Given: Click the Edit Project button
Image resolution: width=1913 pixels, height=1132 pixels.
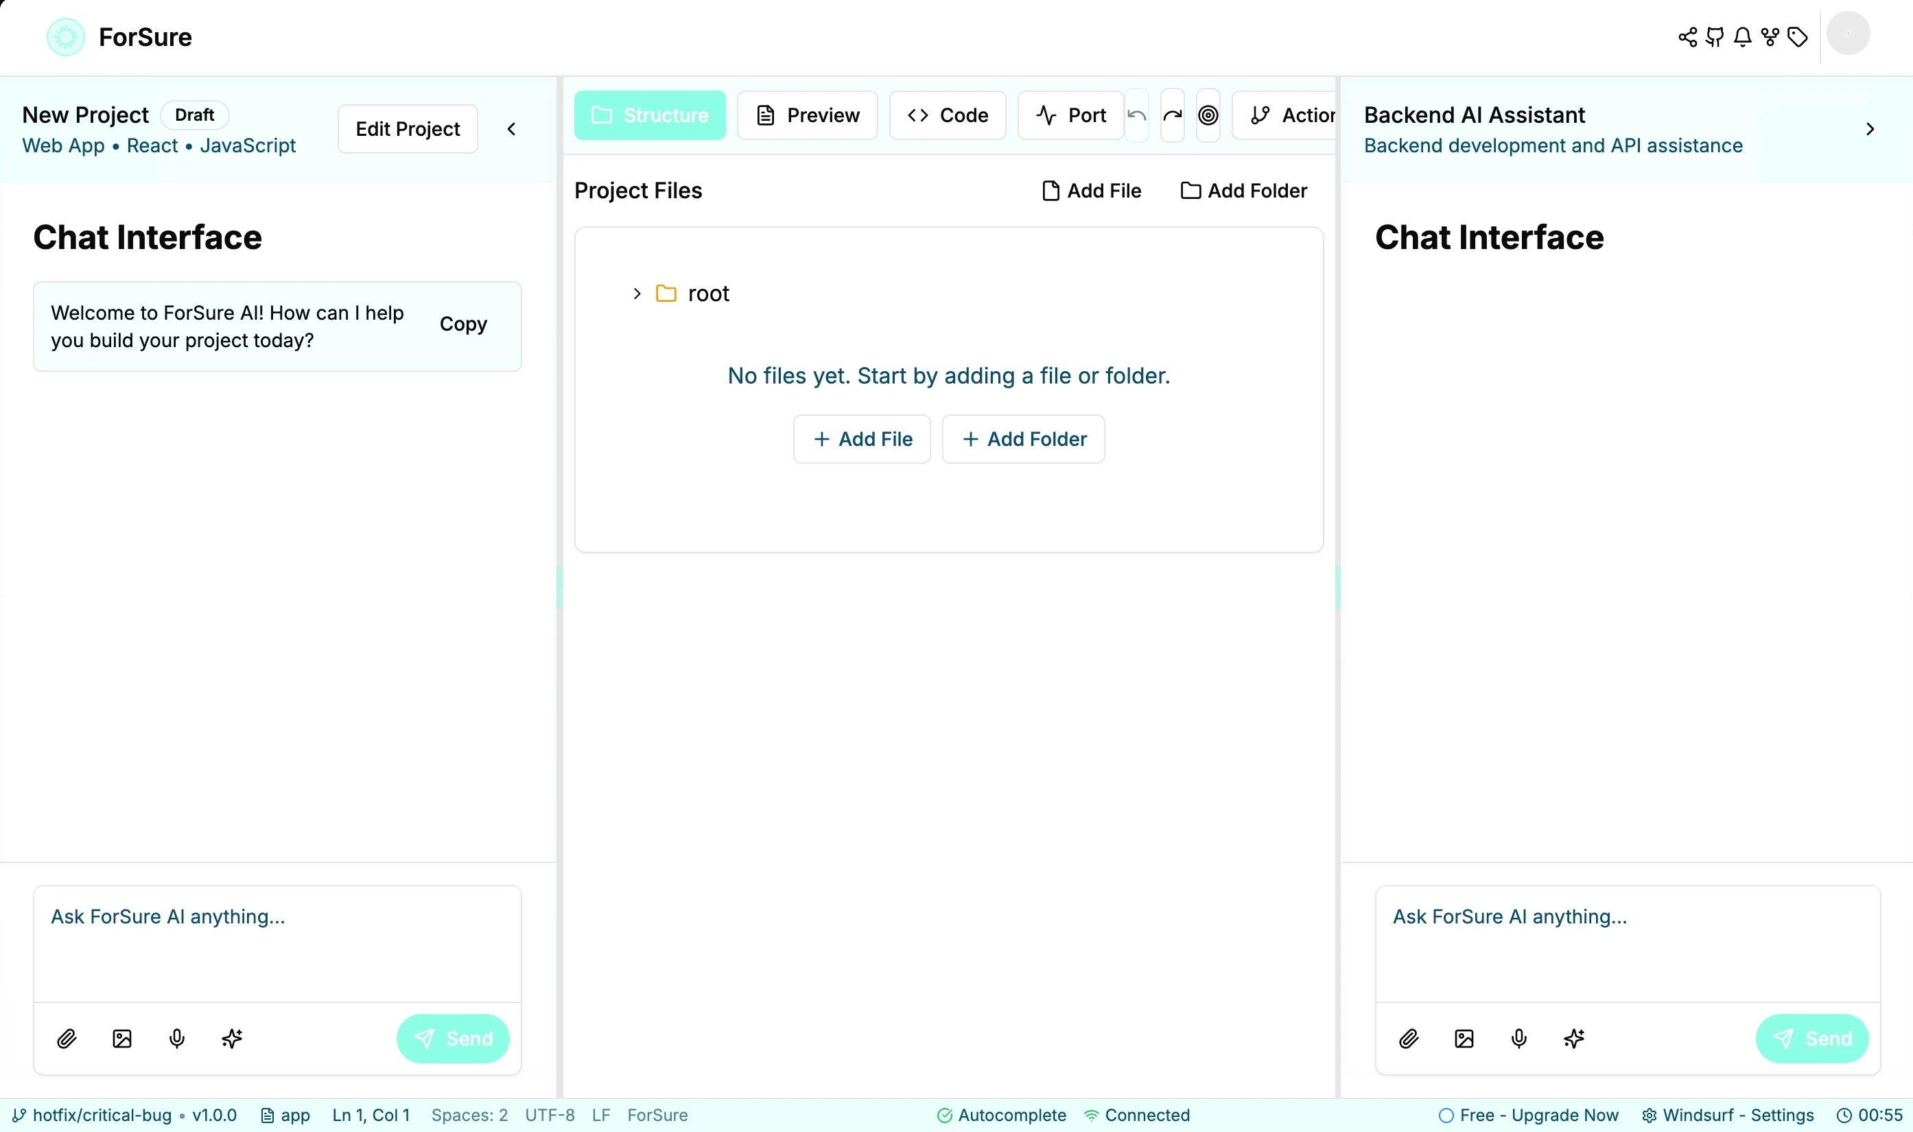Looking at the screenshot, I should 408,129.
